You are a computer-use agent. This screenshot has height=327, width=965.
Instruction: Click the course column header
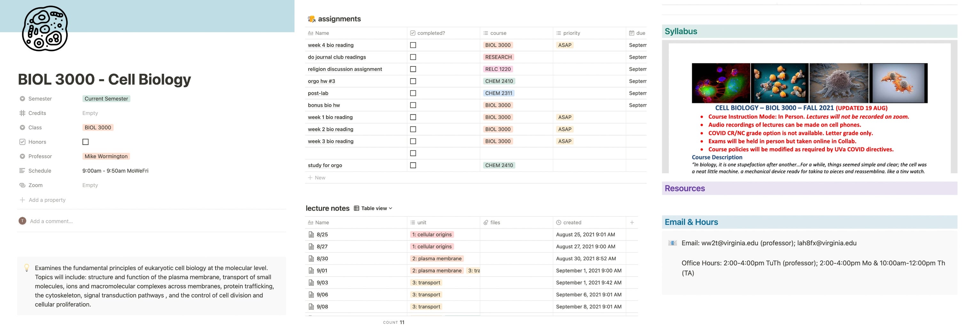point(516,33)
